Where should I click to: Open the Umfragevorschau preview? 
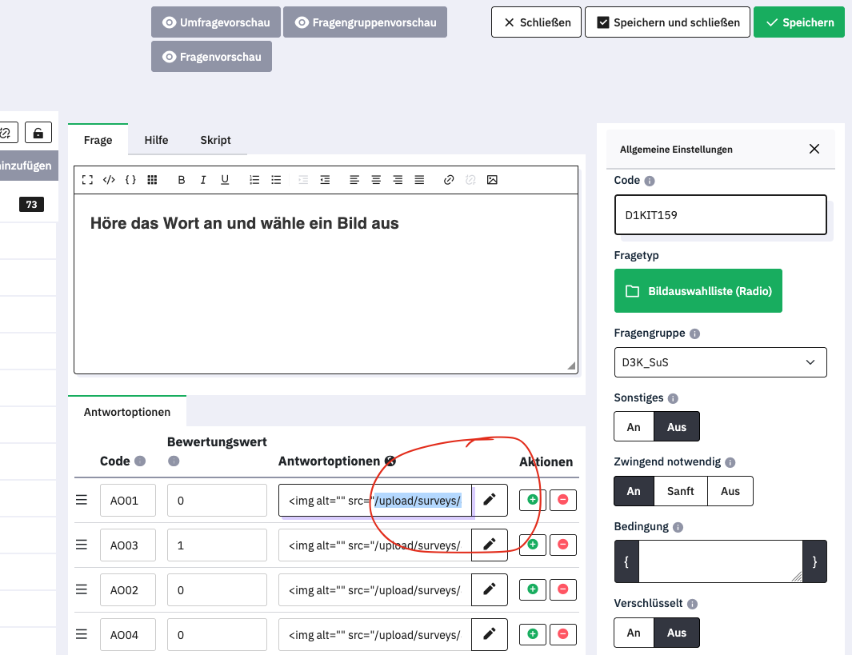point(216,22)
